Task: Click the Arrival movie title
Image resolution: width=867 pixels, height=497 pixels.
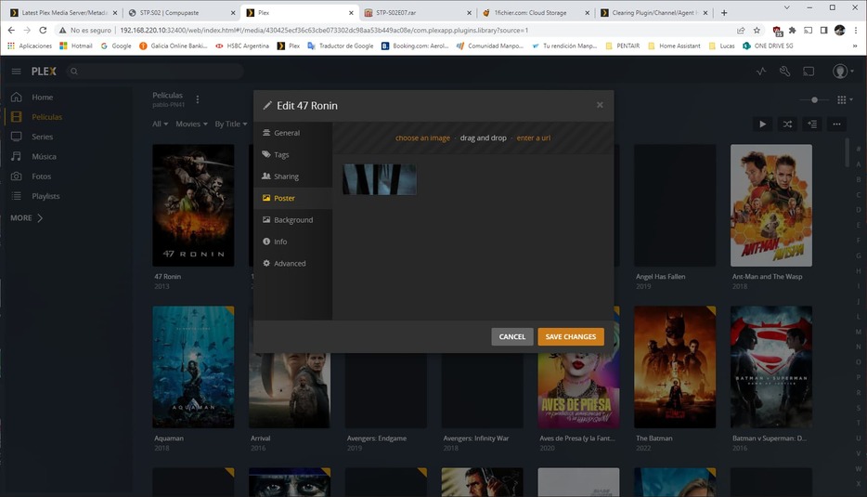Action: [261, 438]
